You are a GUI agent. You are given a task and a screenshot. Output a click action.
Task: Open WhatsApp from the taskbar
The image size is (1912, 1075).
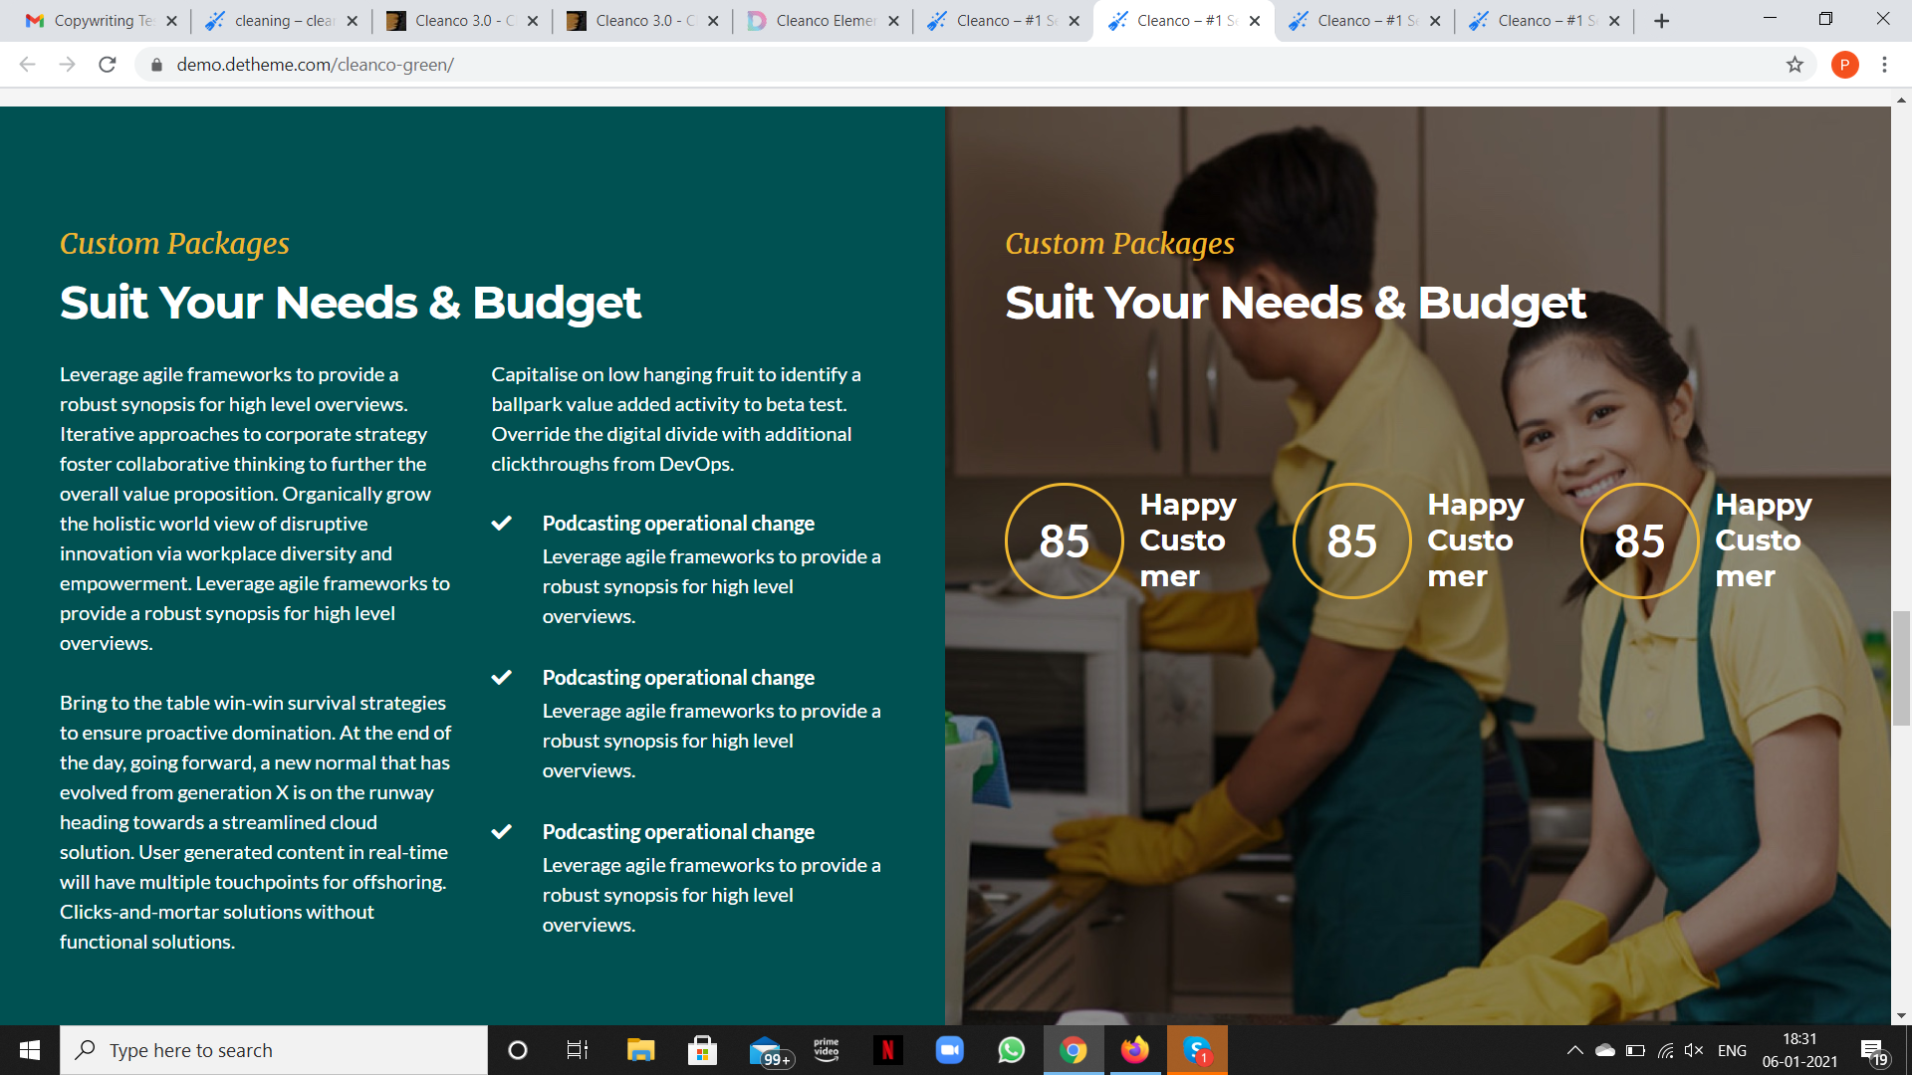click(x=1011, y=1050)
